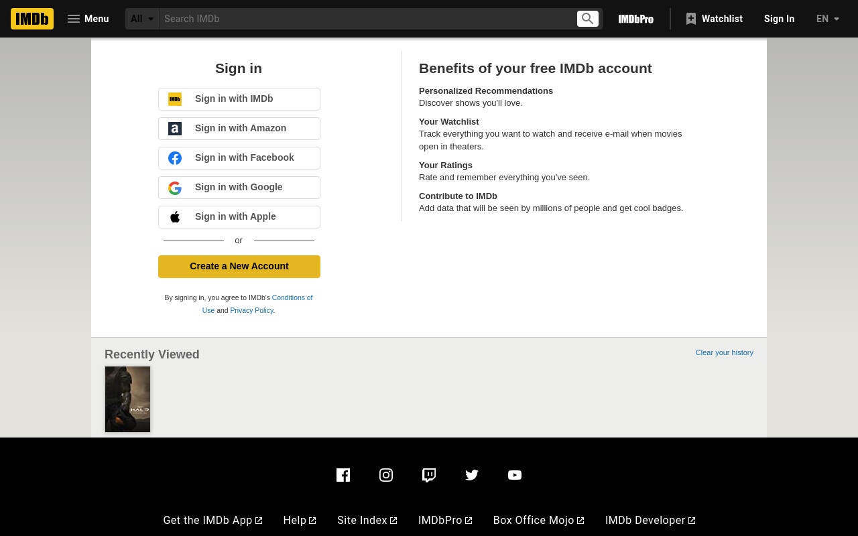858x536 pixels.
Task: Open the Halo poster in Recently Viewed
Action: click(x=127, y=399)
